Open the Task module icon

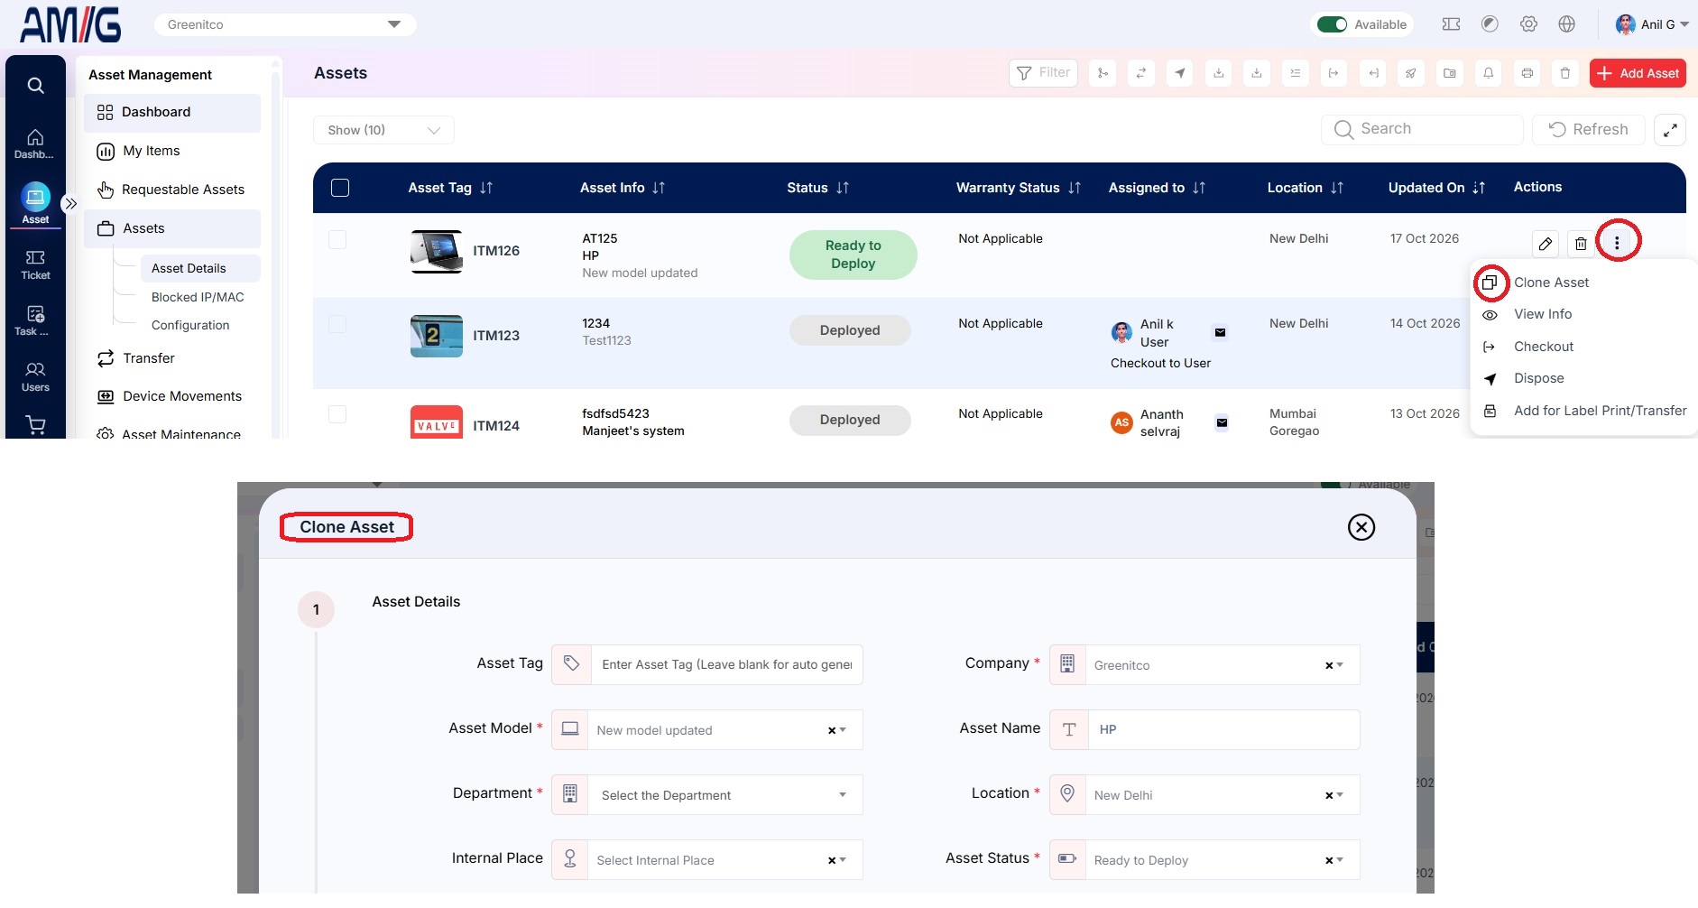[x=35, y=320]
